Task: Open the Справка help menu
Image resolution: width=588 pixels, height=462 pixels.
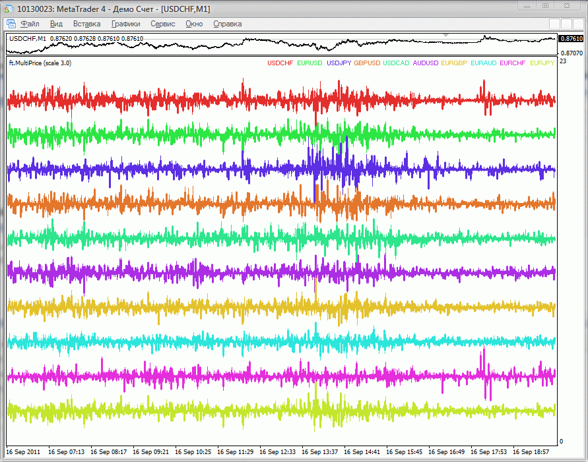Action: pos(228,24)
